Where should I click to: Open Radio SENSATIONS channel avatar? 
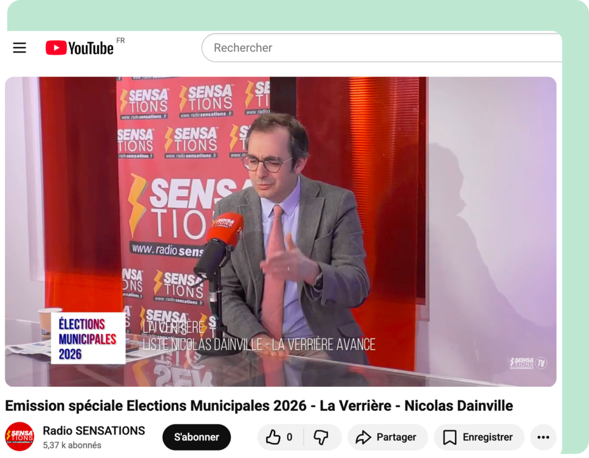20,437
